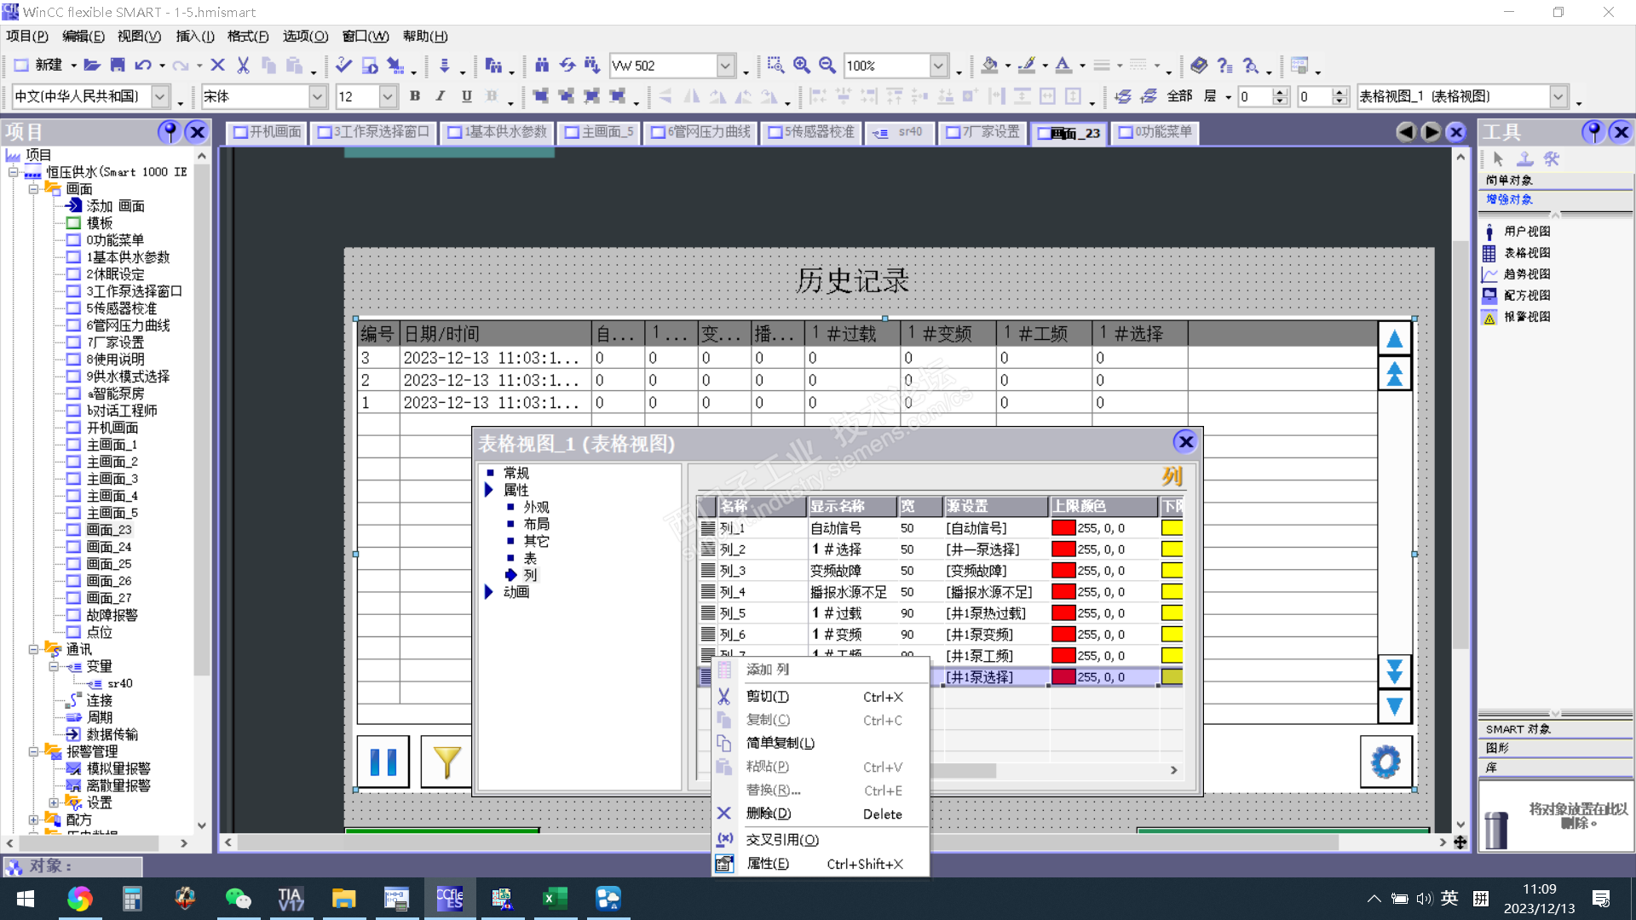Toggle bold formatting button
The image size is (1636, 920).
click(x=415, y=96)
